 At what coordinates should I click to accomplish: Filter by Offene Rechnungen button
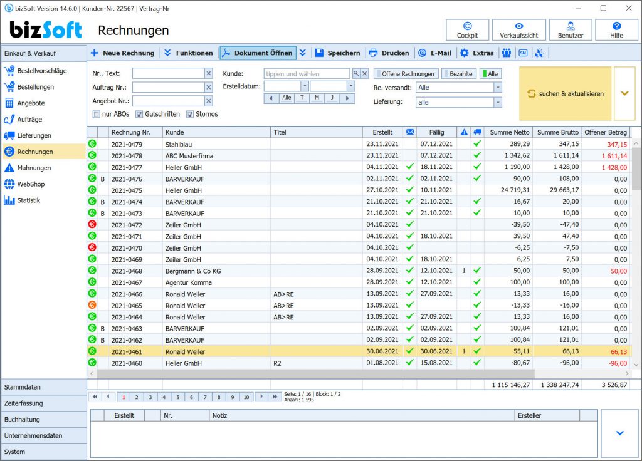pyautogui.click(x=406, y=74)
